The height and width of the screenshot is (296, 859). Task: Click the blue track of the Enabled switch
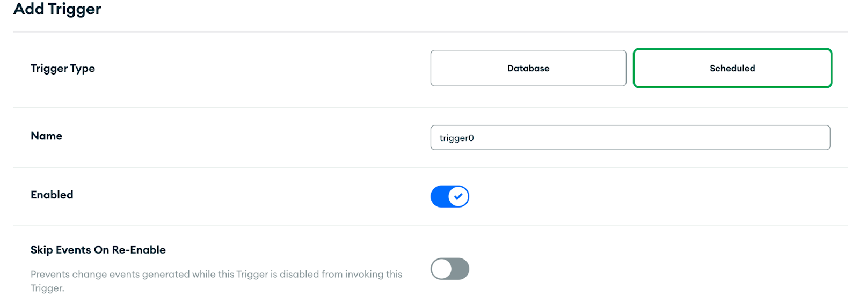click(439, 196)
